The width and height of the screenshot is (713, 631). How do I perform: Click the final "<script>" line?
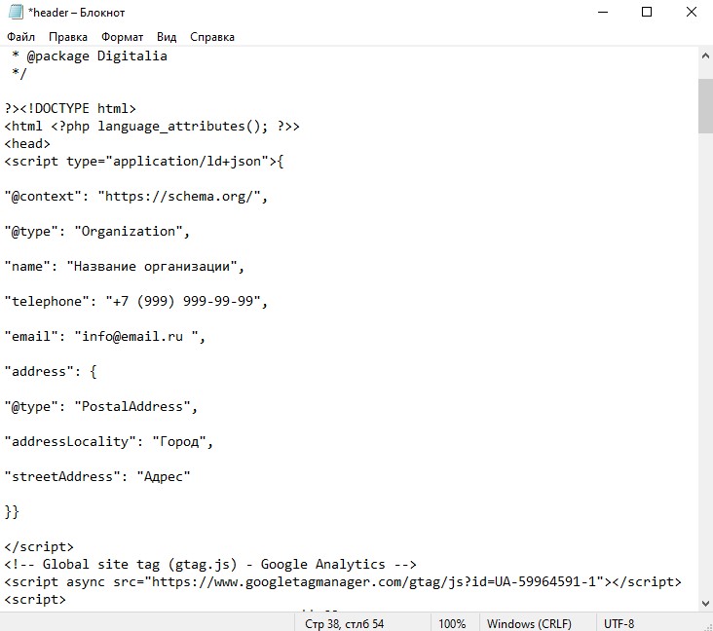click(35, 600)
